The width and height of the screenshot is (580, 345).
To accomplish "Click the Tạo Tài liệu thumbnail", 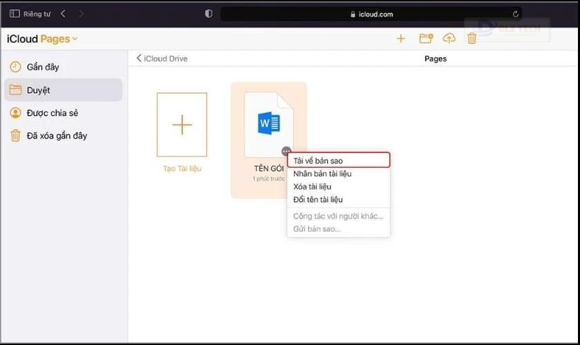I will point(182,125).
